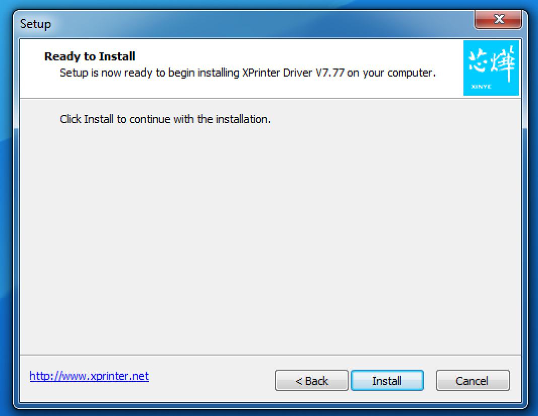Click the blue XINYE logo image

[x=491, y=68]
